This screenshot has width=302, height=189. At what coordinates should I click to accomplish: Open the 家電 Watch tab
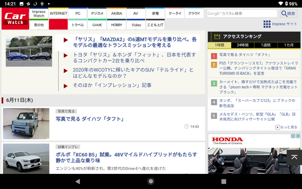(x=155, y=13)
